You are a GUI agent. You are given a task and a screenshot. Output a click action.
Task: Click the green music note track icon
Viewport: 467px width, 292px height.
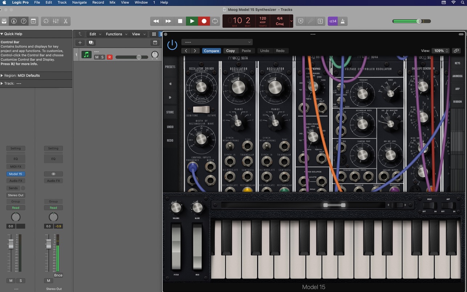coord(86,55)
